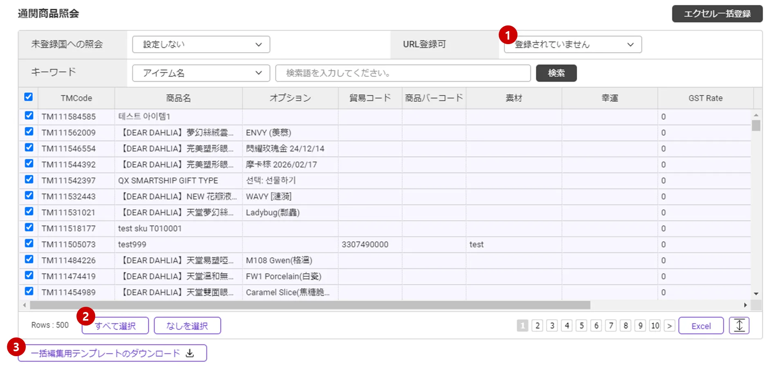Go to page 3
This screenshot has height=368, width=775.
tap(552, 326)
